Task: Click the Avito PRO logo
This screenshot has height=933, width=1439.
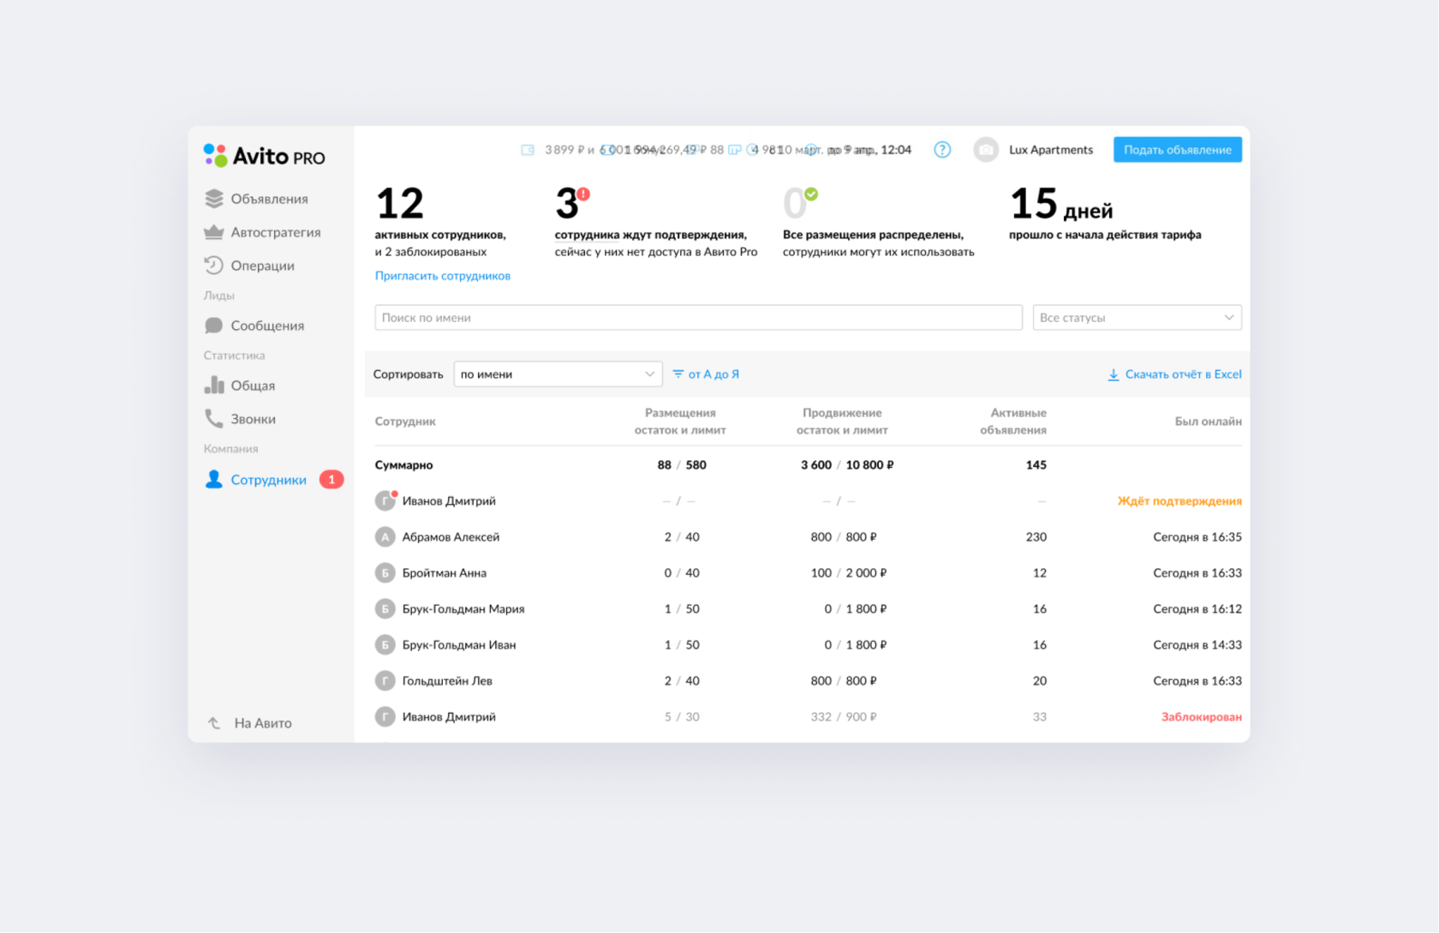Action: click(265, 156)
